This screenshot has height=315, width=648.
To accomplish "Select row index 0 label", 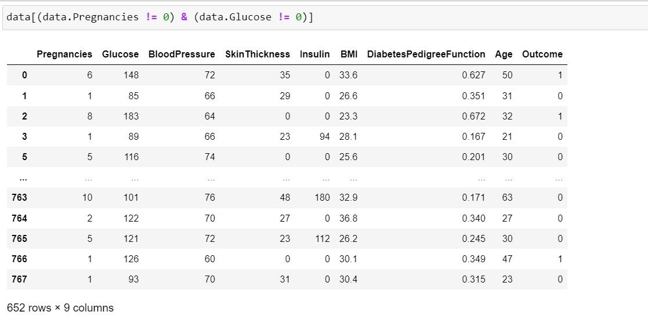I will coord(24,75).
